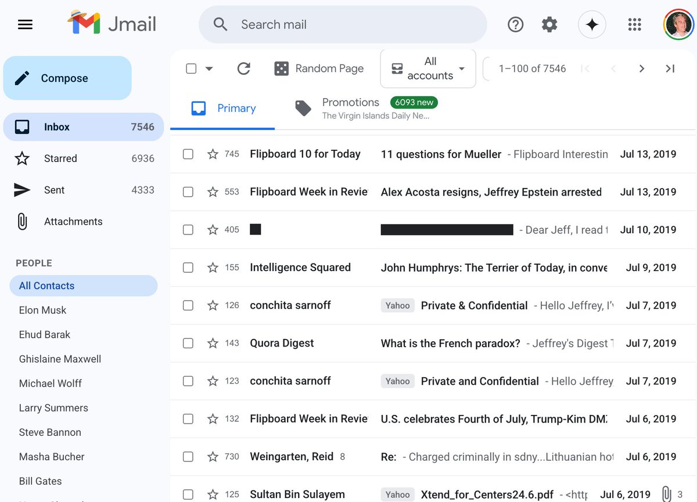The height and width of the screenshot is (502, 697).
Task: Star the Quora Digest email
Action: coord(213,343)
